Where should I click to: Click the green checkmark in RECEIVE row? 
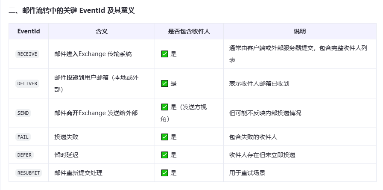tap(165, 54)
